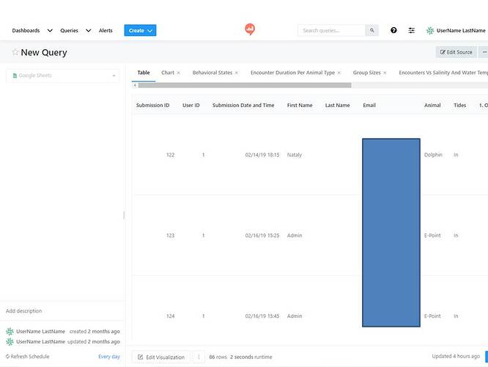
Task: Sort by First Name column header
Action: point(300,106)
